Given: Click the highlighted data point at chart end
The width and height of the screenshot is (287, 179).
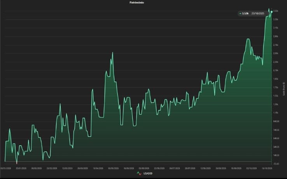Looking at the screenshot, I should (x=271, y=12).
